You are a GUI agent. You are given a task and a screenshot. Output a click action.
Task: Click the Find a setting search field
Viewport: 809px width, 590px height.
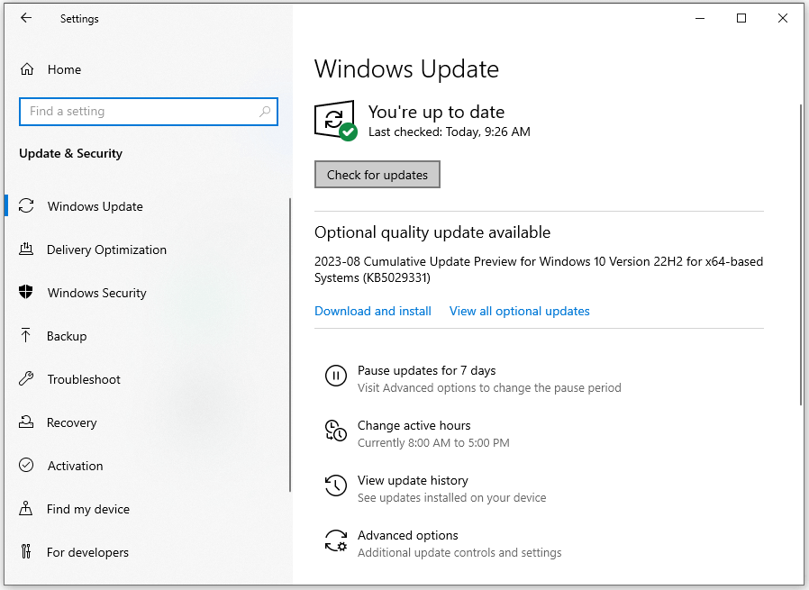pyautogui.click(x=149, y=112)
